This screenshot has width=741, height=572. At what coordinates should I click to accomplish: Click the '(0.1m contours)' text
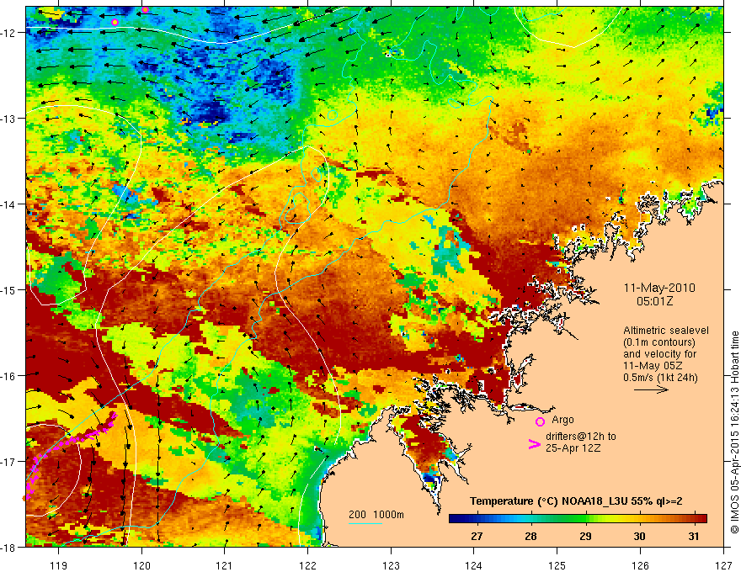coord(659,342)
